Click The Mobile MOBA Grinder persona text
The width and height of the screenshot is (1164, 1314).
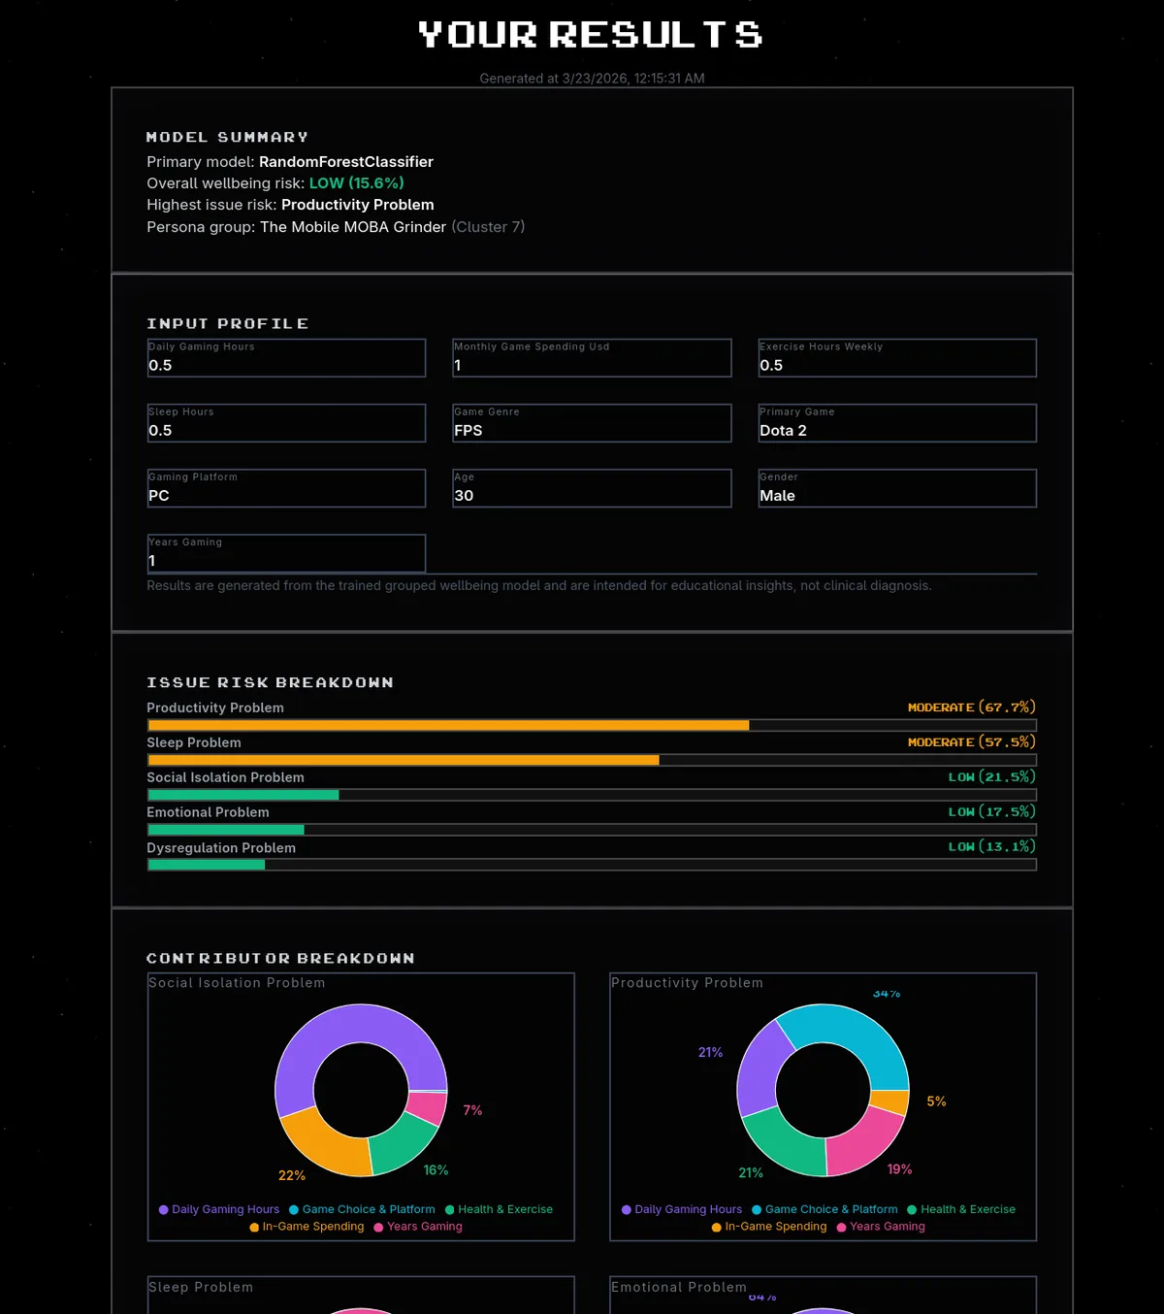(353, 227)
